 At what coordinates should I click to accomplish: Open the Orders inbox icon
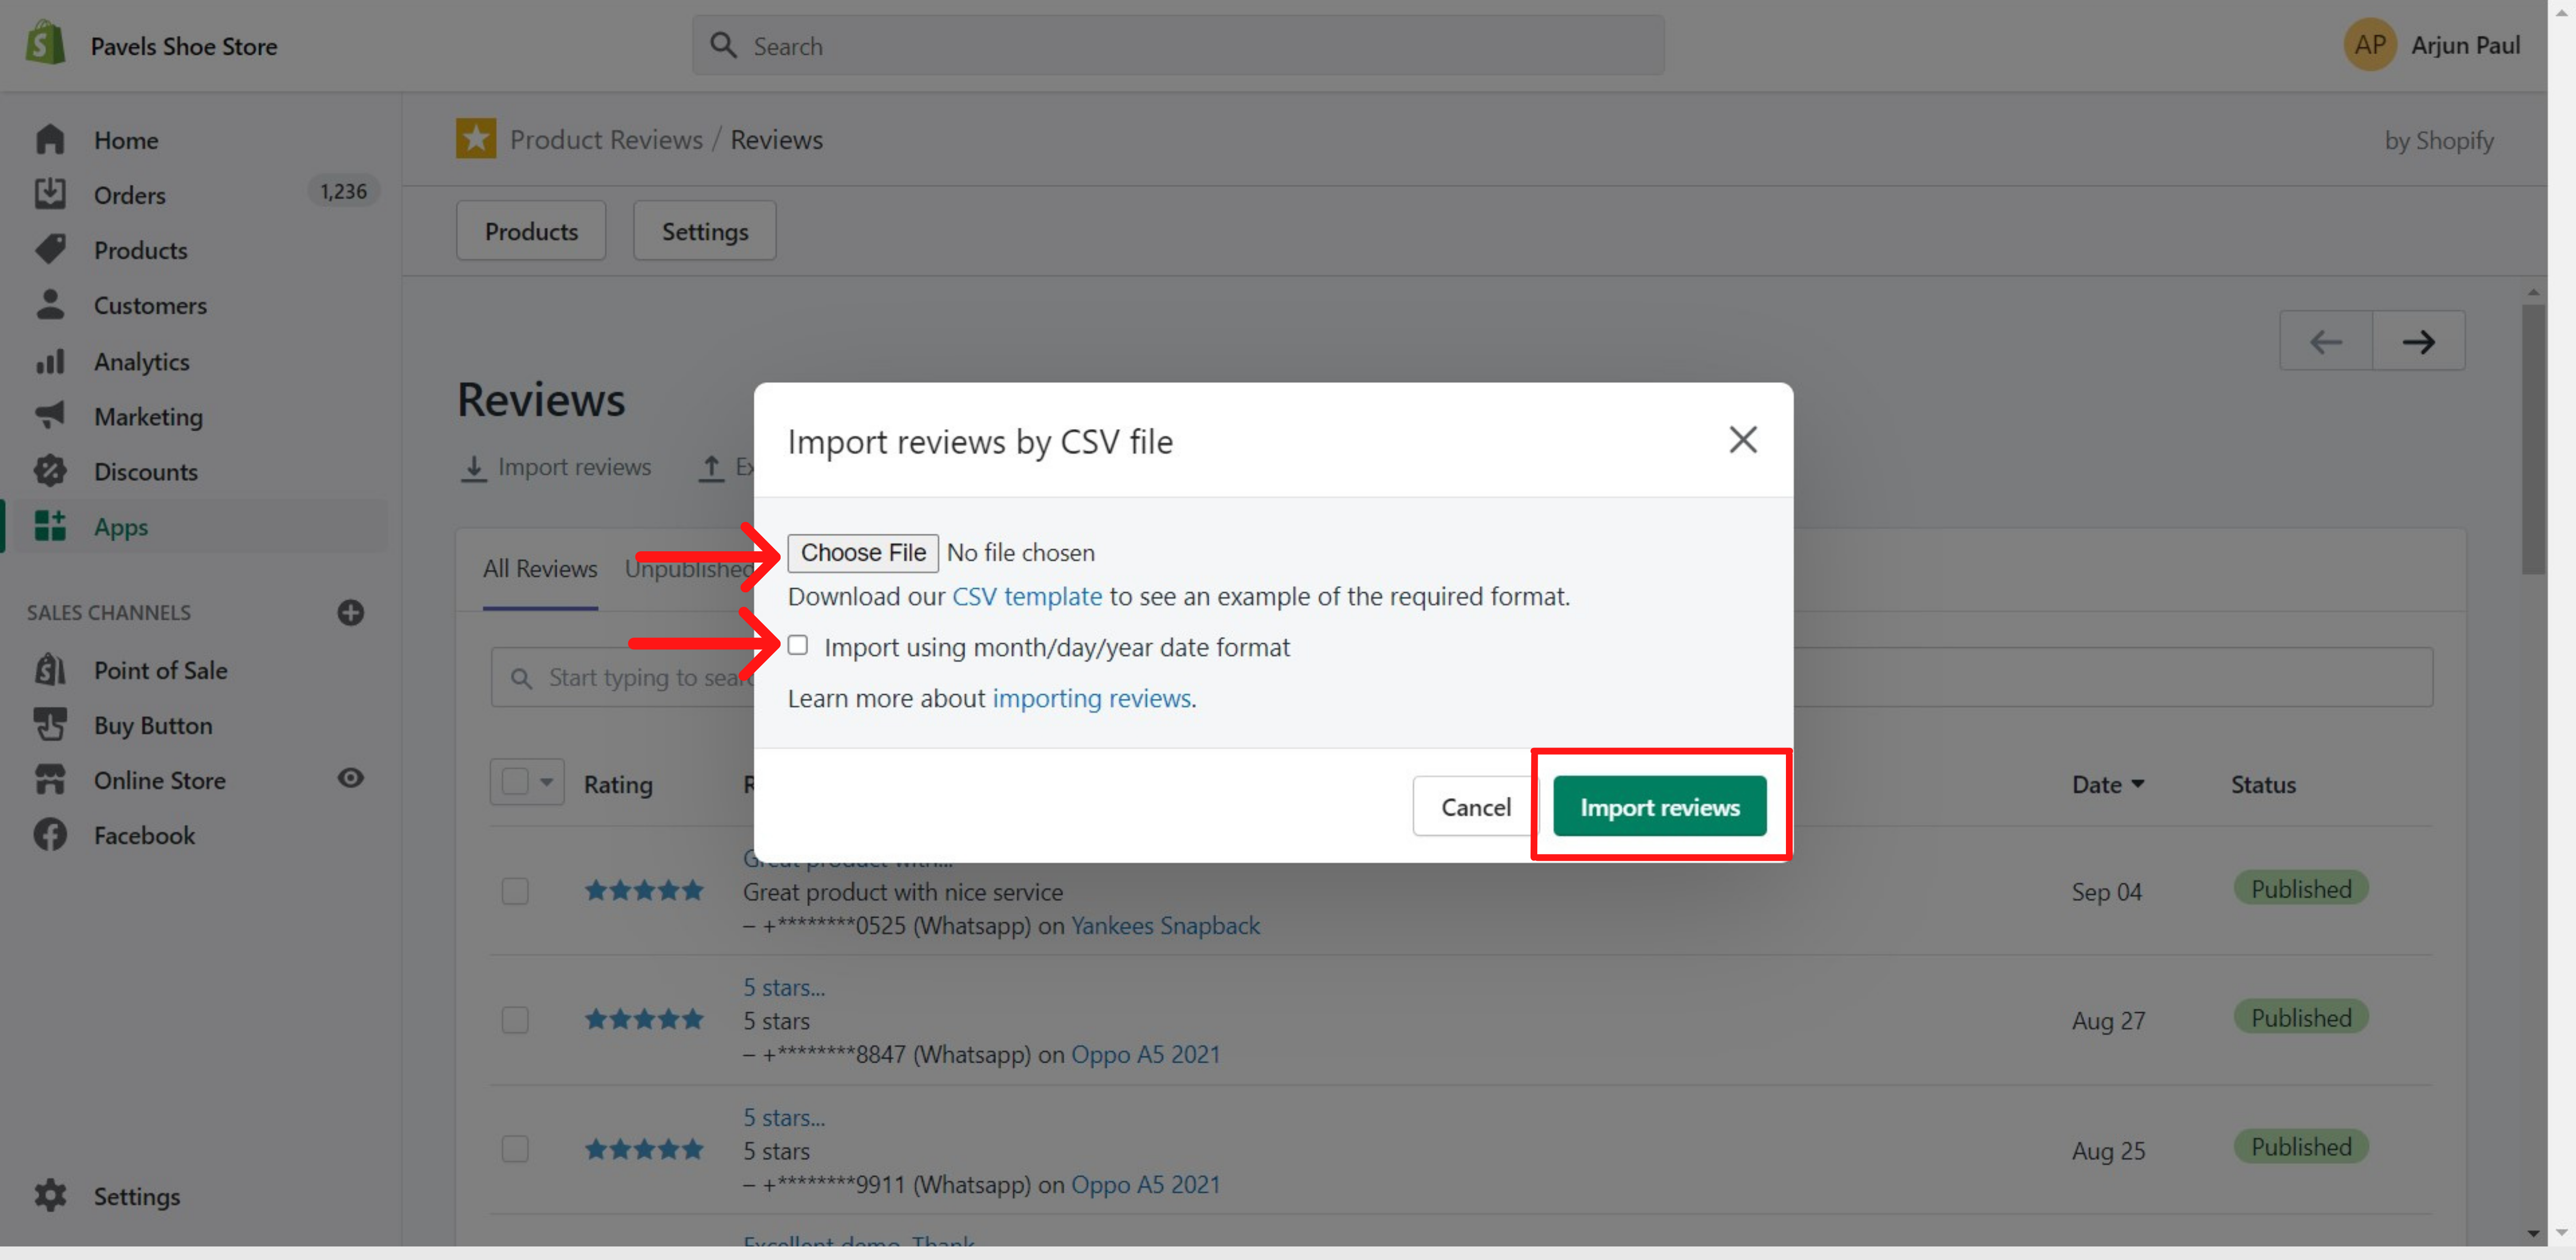pyautogui.click(x=50, y=194)
